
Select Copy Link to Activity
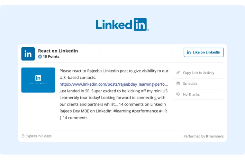198,73
